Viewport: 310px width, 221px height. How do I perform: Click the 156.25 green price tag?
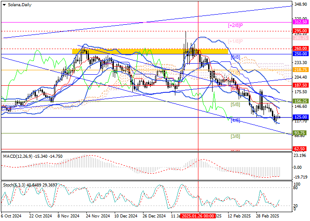(x=300, y=101)
